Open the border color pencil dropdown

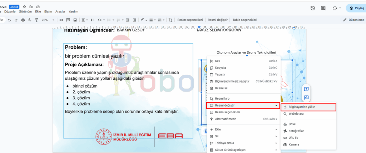click(144, 20)
